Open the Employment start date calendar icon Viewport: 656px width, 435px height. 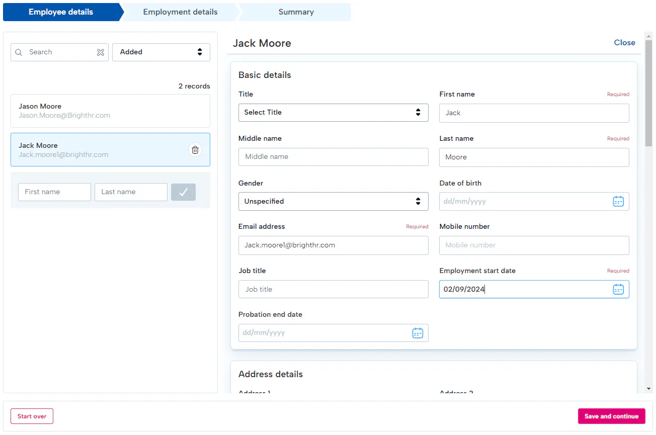[618, 289]
